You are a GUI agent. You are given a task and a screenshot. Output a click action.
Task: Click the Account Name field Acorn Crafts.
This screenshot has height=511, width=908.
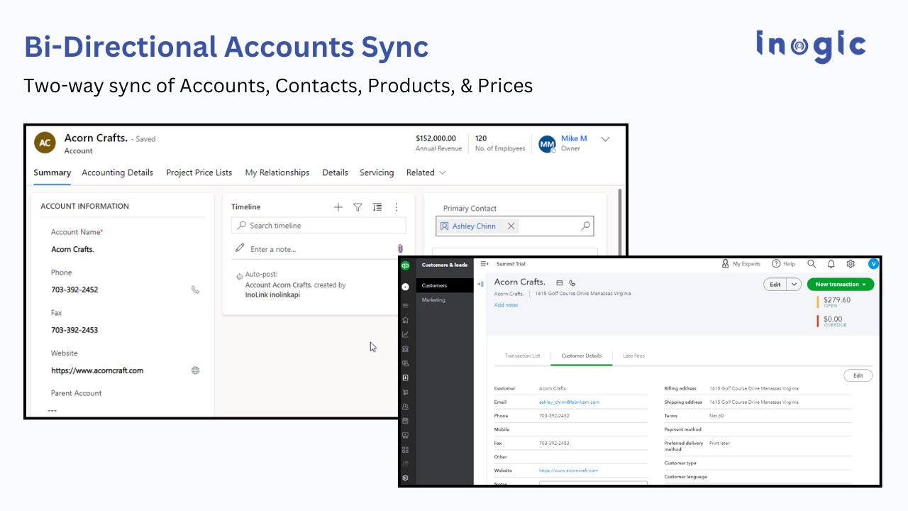(72, 250)
